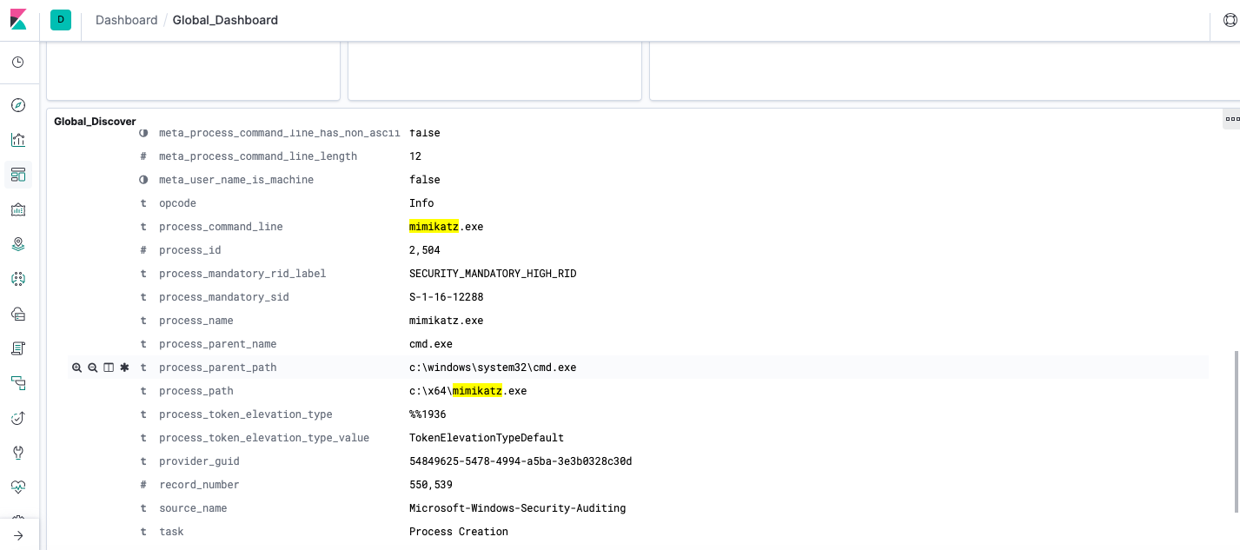This screenshot has height=550, width=1240.
Task: Open Global_Discover panel options menu
Action: [1231, 119]
